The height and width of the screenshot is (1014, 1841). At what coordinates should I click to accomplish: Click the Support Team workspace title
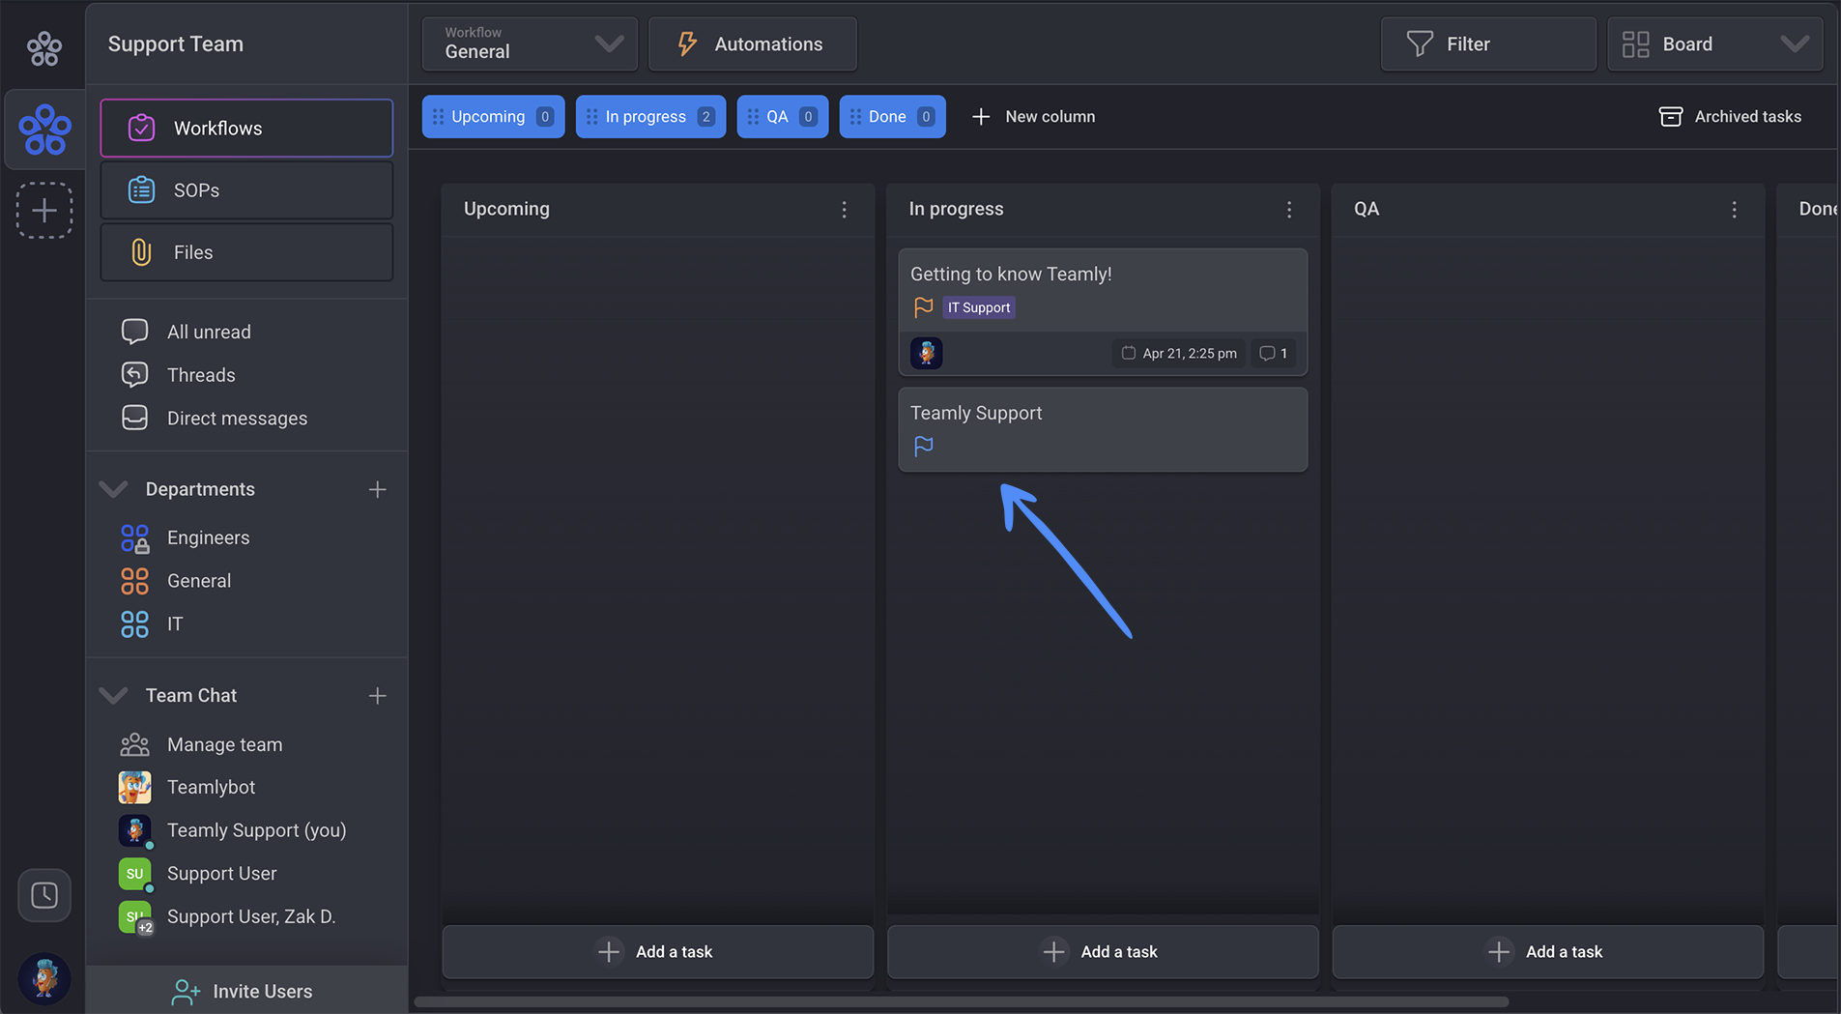pos(176,43)
